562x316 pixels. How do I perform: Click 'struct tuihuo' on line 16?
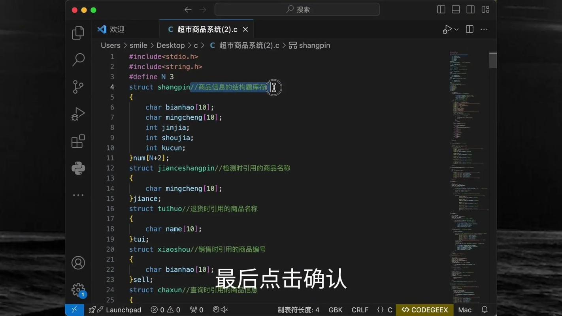155,209
